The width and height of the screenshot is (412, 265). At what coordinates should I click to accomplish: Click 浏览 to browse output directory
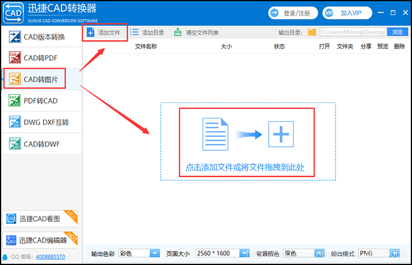click(397, 32)
